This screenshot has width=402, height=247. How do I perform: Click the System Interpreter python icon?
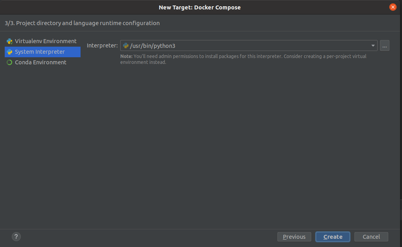(x=9, y=52)
